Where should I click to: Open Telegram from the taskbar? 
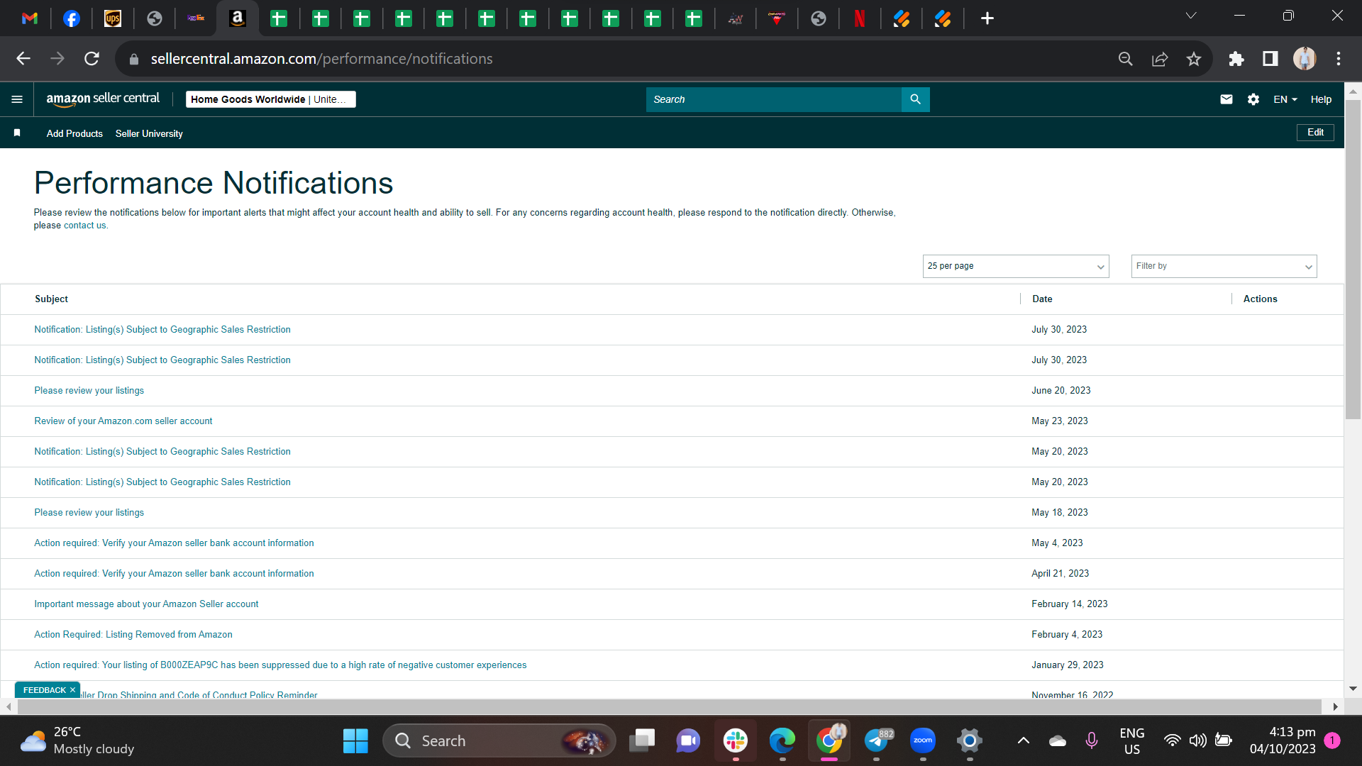point(877,741)
